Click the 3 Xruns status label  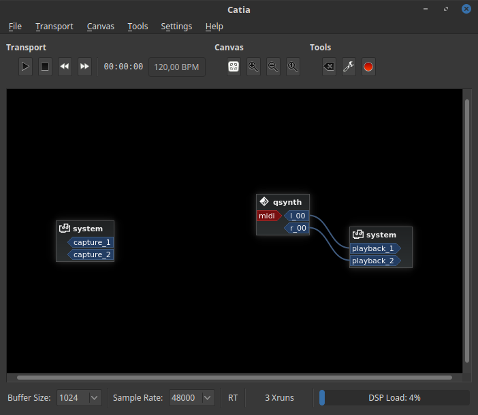click(279, 397)
